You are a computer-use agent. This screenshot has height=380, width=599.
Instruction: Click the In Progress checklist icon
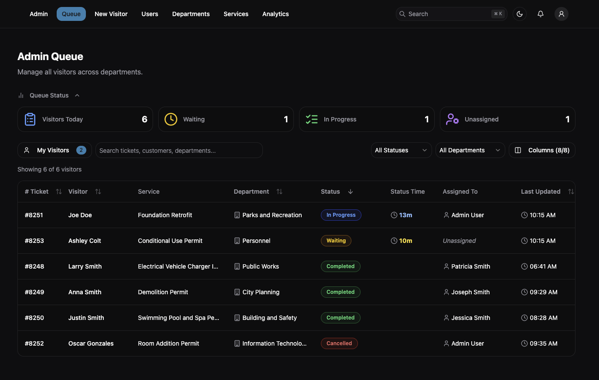[312, 119]
